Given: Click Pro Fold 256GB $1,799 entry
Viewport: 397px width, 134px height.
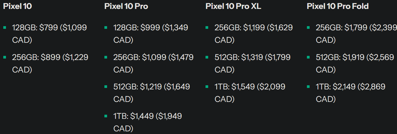Looking at the screenshot, I should click(356, 34).
